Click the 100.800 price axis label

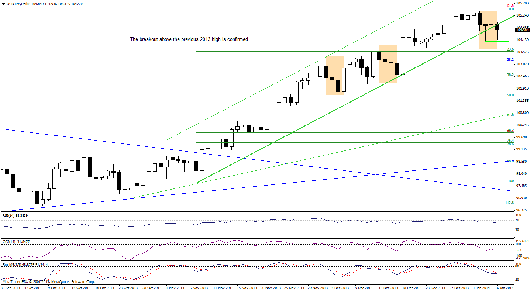[x=523, y=113]
